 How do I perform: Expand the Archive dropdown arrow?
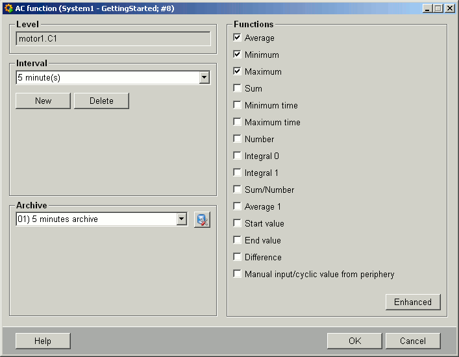(x=182, y=219)
